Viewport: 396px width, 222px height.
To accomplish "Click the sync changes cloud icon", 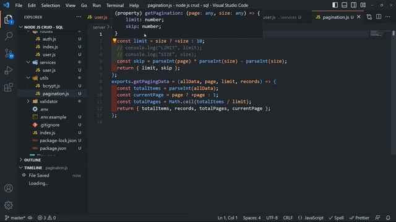I will [x=30, y=218].
